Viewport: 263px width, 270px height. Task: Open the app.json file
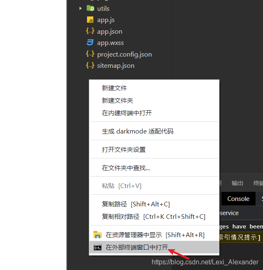(x=110, y=32)
